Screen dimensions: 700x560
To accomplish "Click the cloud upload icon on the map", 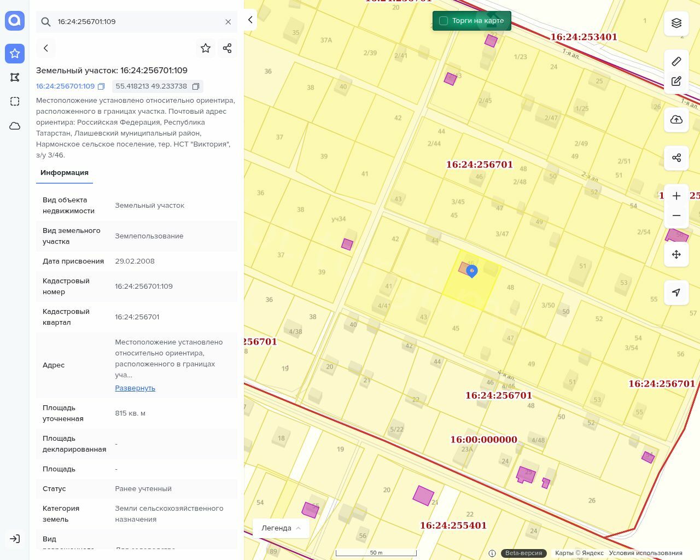I will [676, 120].
